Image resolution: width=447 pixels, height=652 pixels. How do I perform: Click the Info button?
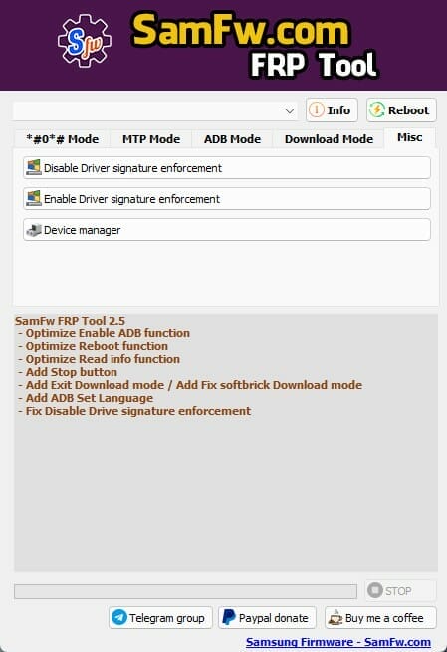click(x=332, y=110)
